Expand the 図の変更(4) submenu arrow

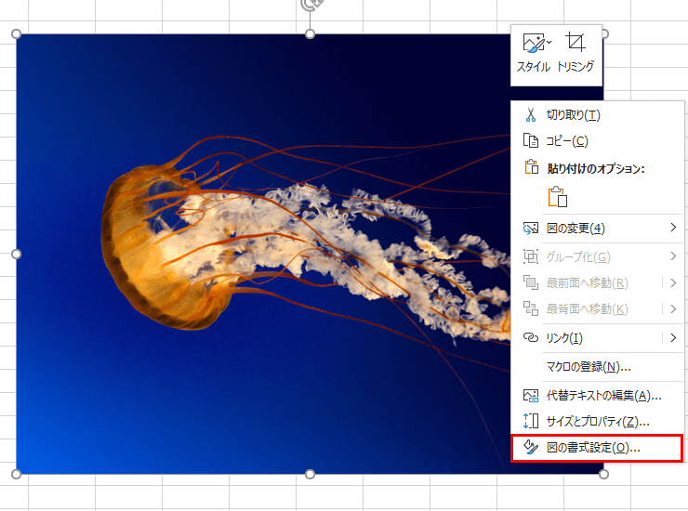673,228
